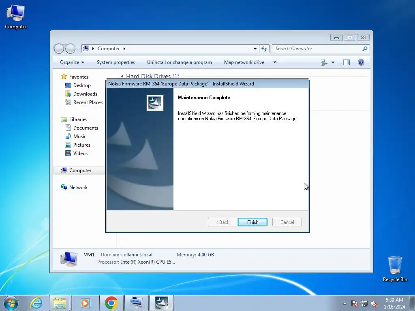Open the view options dropdown arrow
Image resolution: width=415 pixels, height=311 pixels.
coord(333,62)
